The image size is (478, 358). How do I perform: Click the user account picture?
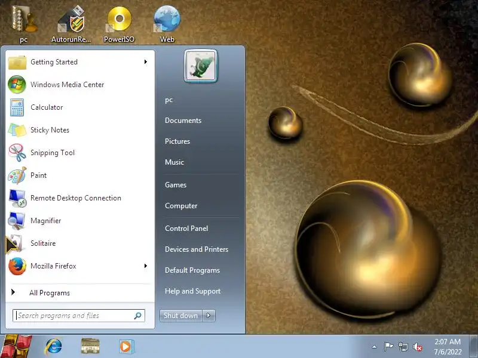tap(201, 66)
